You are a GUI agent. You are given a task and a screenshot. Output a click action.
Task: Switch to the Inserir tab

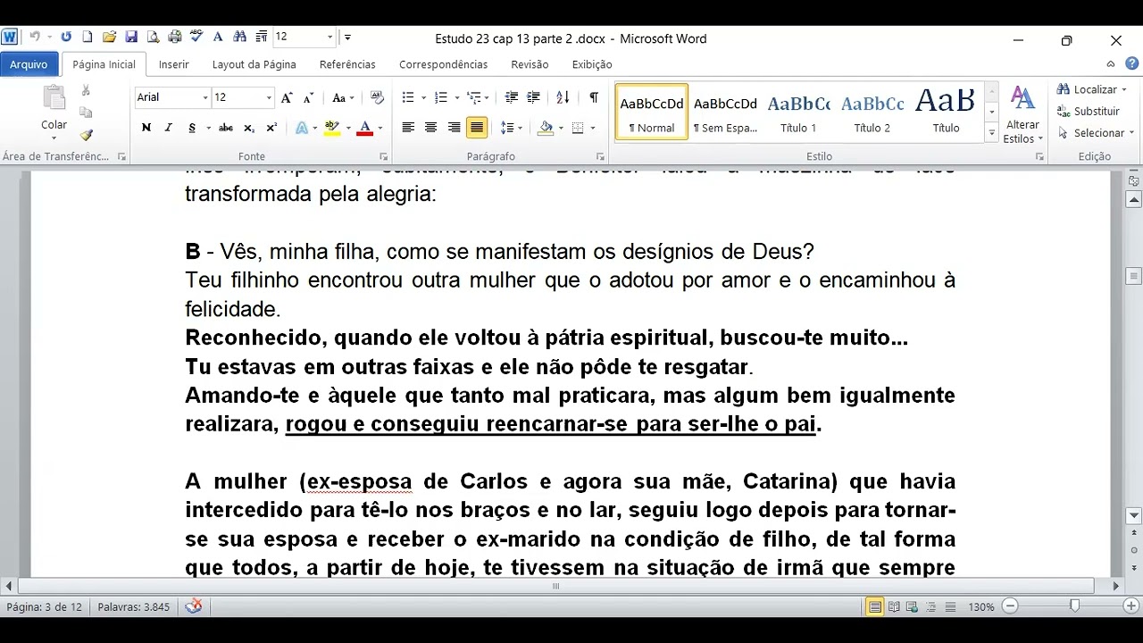174,64
